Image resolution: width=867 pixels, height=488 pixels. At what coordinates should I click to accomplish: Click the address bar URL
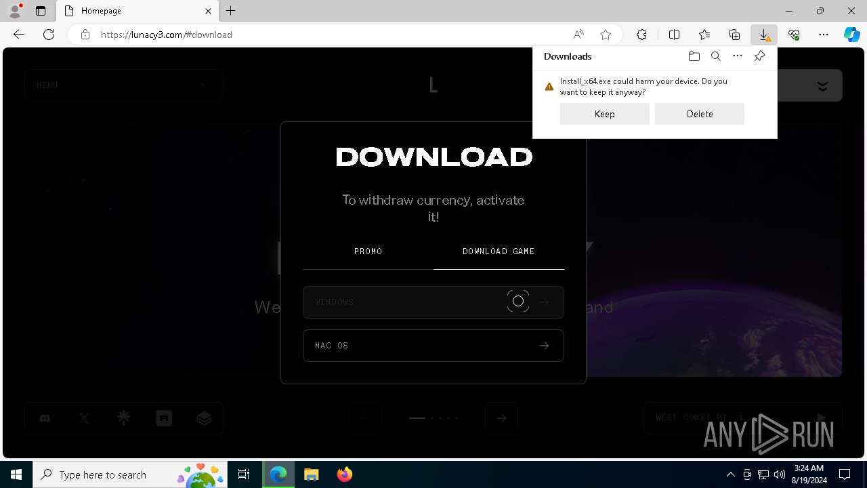[x=167, y=35]
